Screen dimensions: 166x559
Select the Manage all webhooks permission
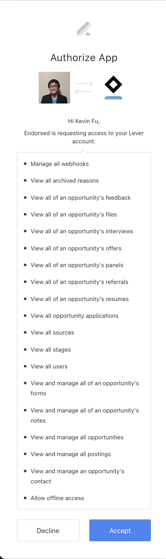pyautogui.click(x=60, y=164)
